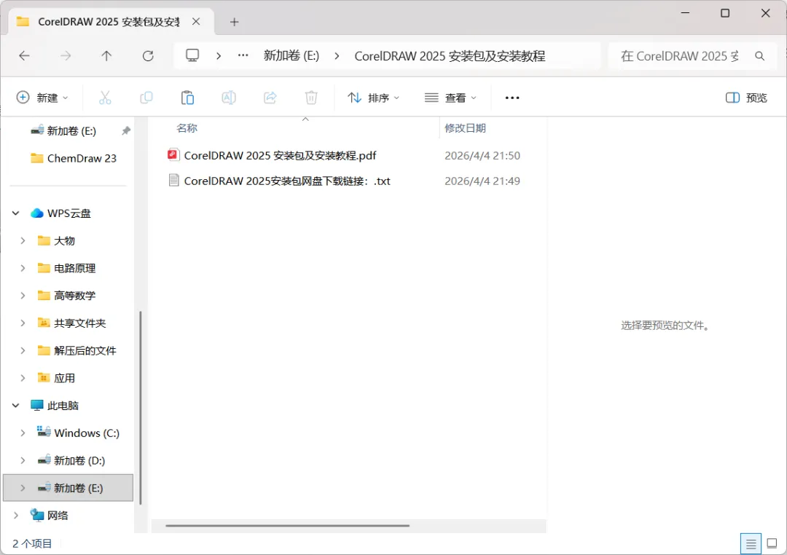Screen dimensions: 787x555
Task: Select the 高等数学 folder
Action: click(75, 296)
